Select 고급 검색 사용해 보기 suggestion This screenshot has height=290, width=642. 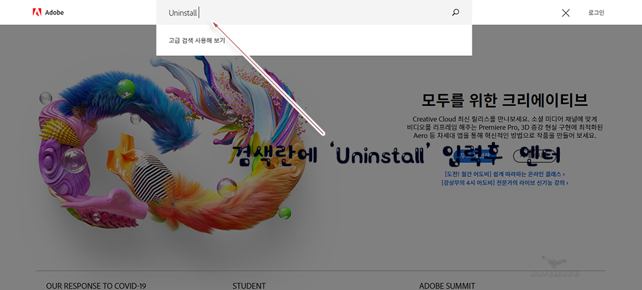pos(196,40)
